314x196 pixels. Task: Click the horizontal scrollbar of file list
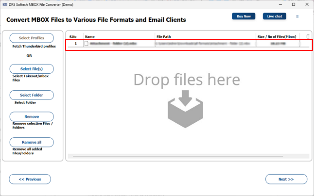[x=178, y=156]
